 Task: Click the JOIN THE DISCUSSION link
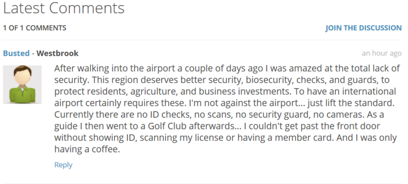(x=363, y=28)
